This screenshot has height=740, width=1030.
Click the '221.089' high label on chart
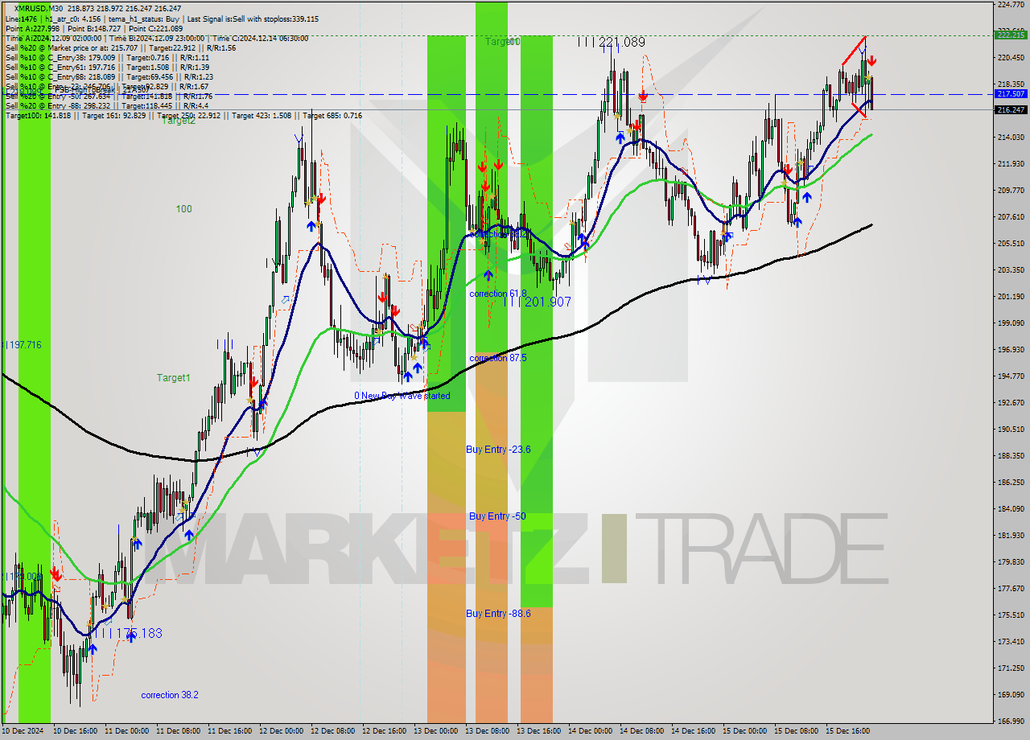tap(612, 42)
